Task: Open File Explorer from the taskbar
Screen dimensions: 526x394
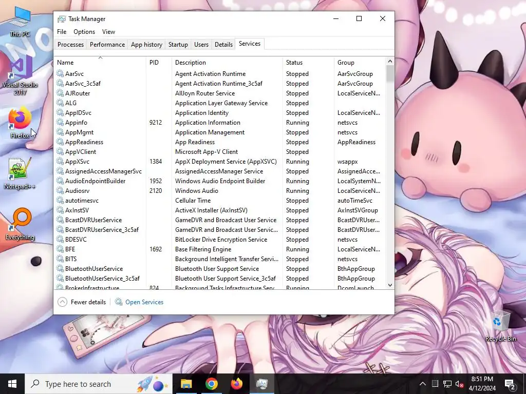Action: [x=186, y=384]
